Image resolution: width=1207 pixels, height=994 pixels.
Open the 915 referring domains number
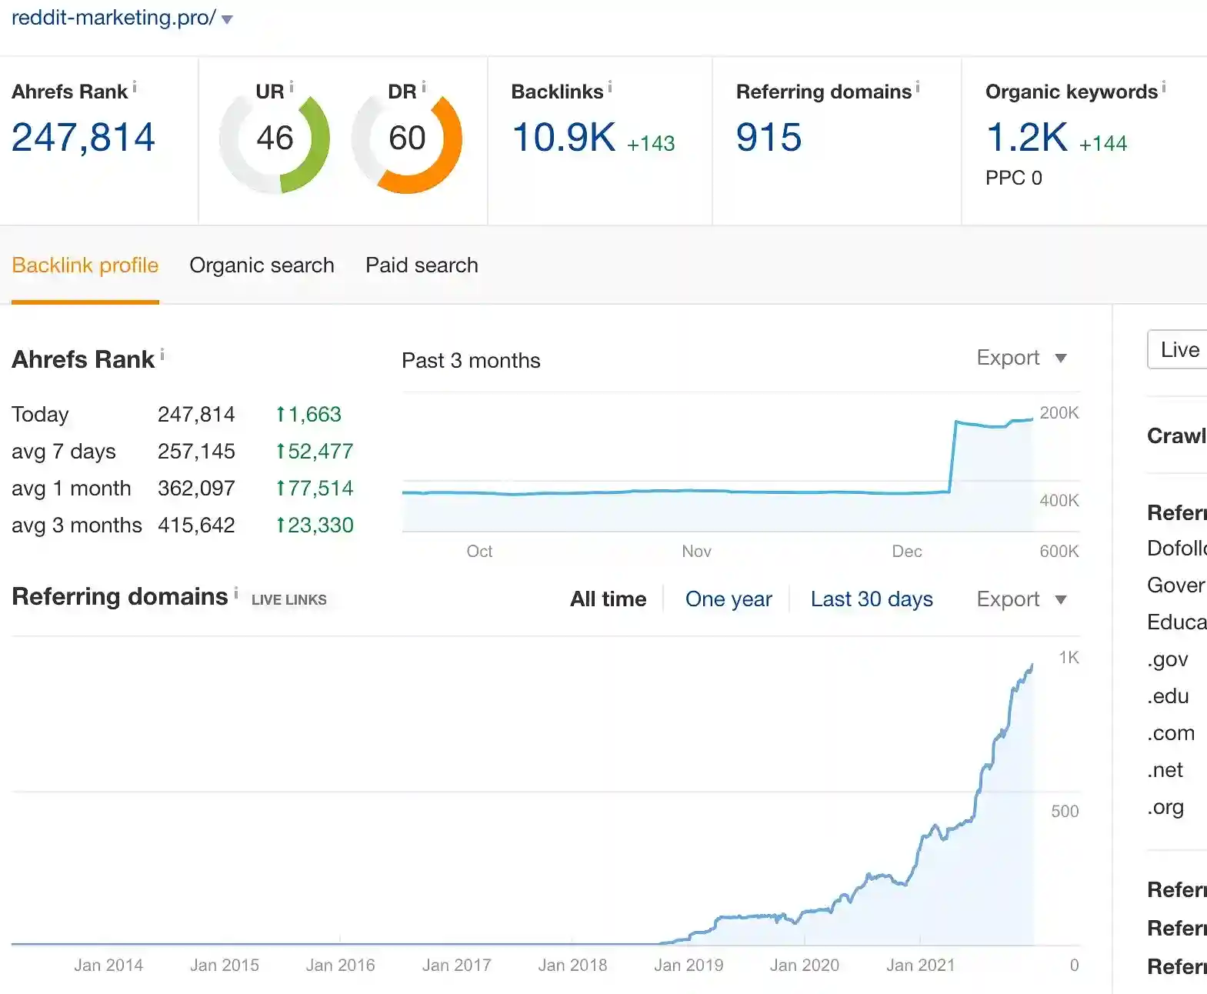pos(769,138)
